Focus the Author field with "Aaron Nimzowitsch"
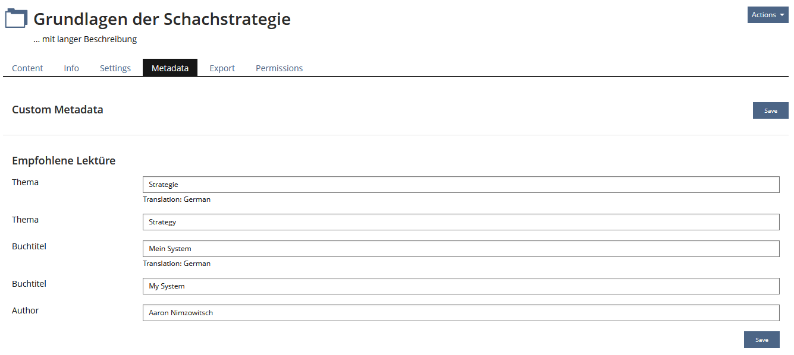Screen dimensions: 794x355 pyautogui.click(x=461, y=313)
